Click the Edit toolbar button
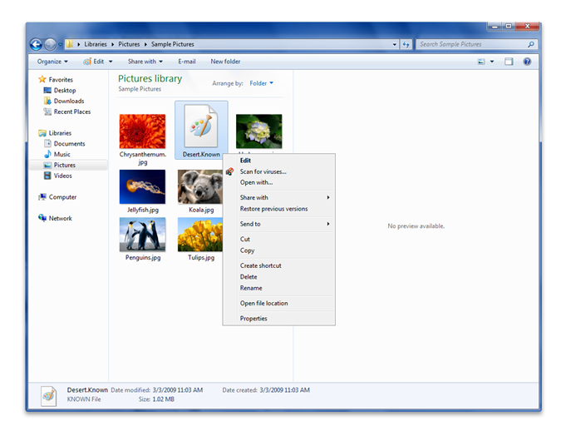 click(x=94, y=62)
